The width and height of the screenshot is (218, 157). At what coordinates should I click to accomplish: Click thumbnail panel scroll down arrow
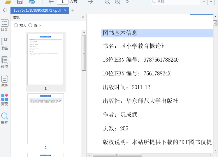coord(84,155)
